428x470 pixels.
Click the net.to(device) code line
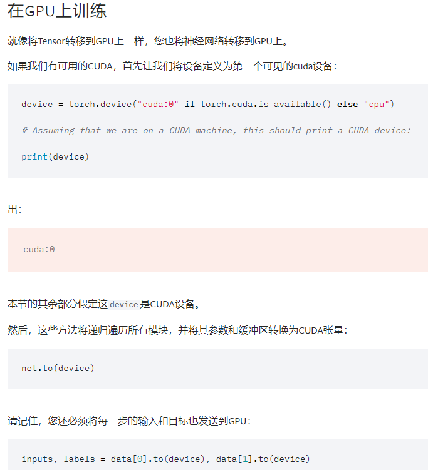[x=58, y=368]
